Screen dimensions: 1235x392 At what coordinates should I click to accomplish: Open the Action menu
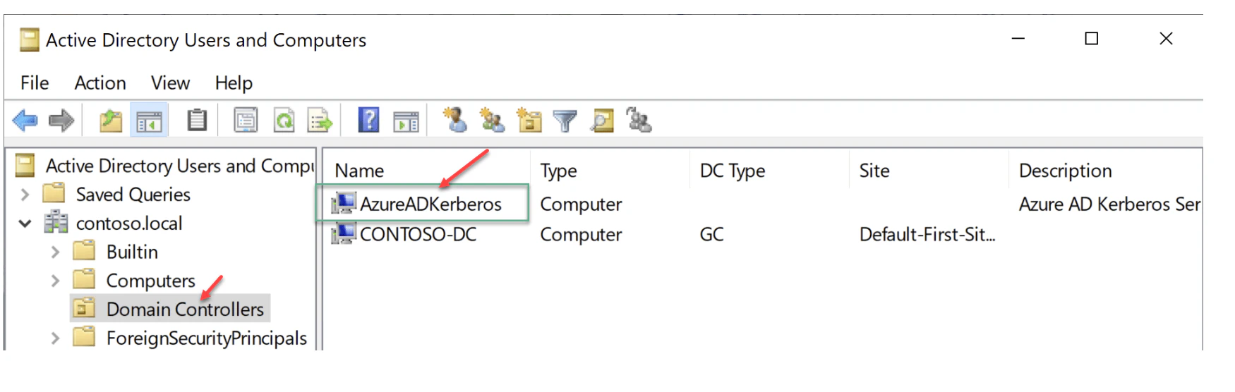pyautogui.click(x=100, y=83)
